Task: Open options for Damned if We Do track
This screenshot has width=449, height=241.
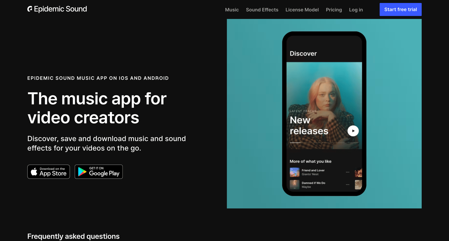Action: (347, 185)
